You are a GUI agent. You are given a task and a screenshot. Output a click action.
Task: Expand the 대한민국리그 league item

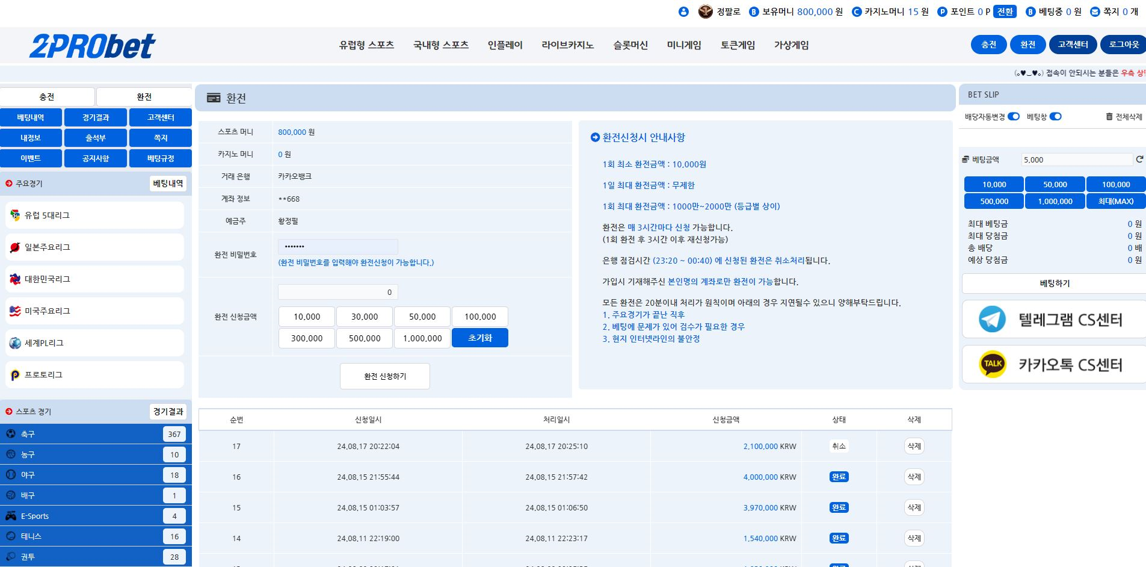(94, 279)
